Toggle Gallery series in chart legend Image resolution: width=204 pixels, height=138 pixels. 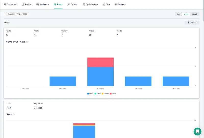click(x=105, y=94)
